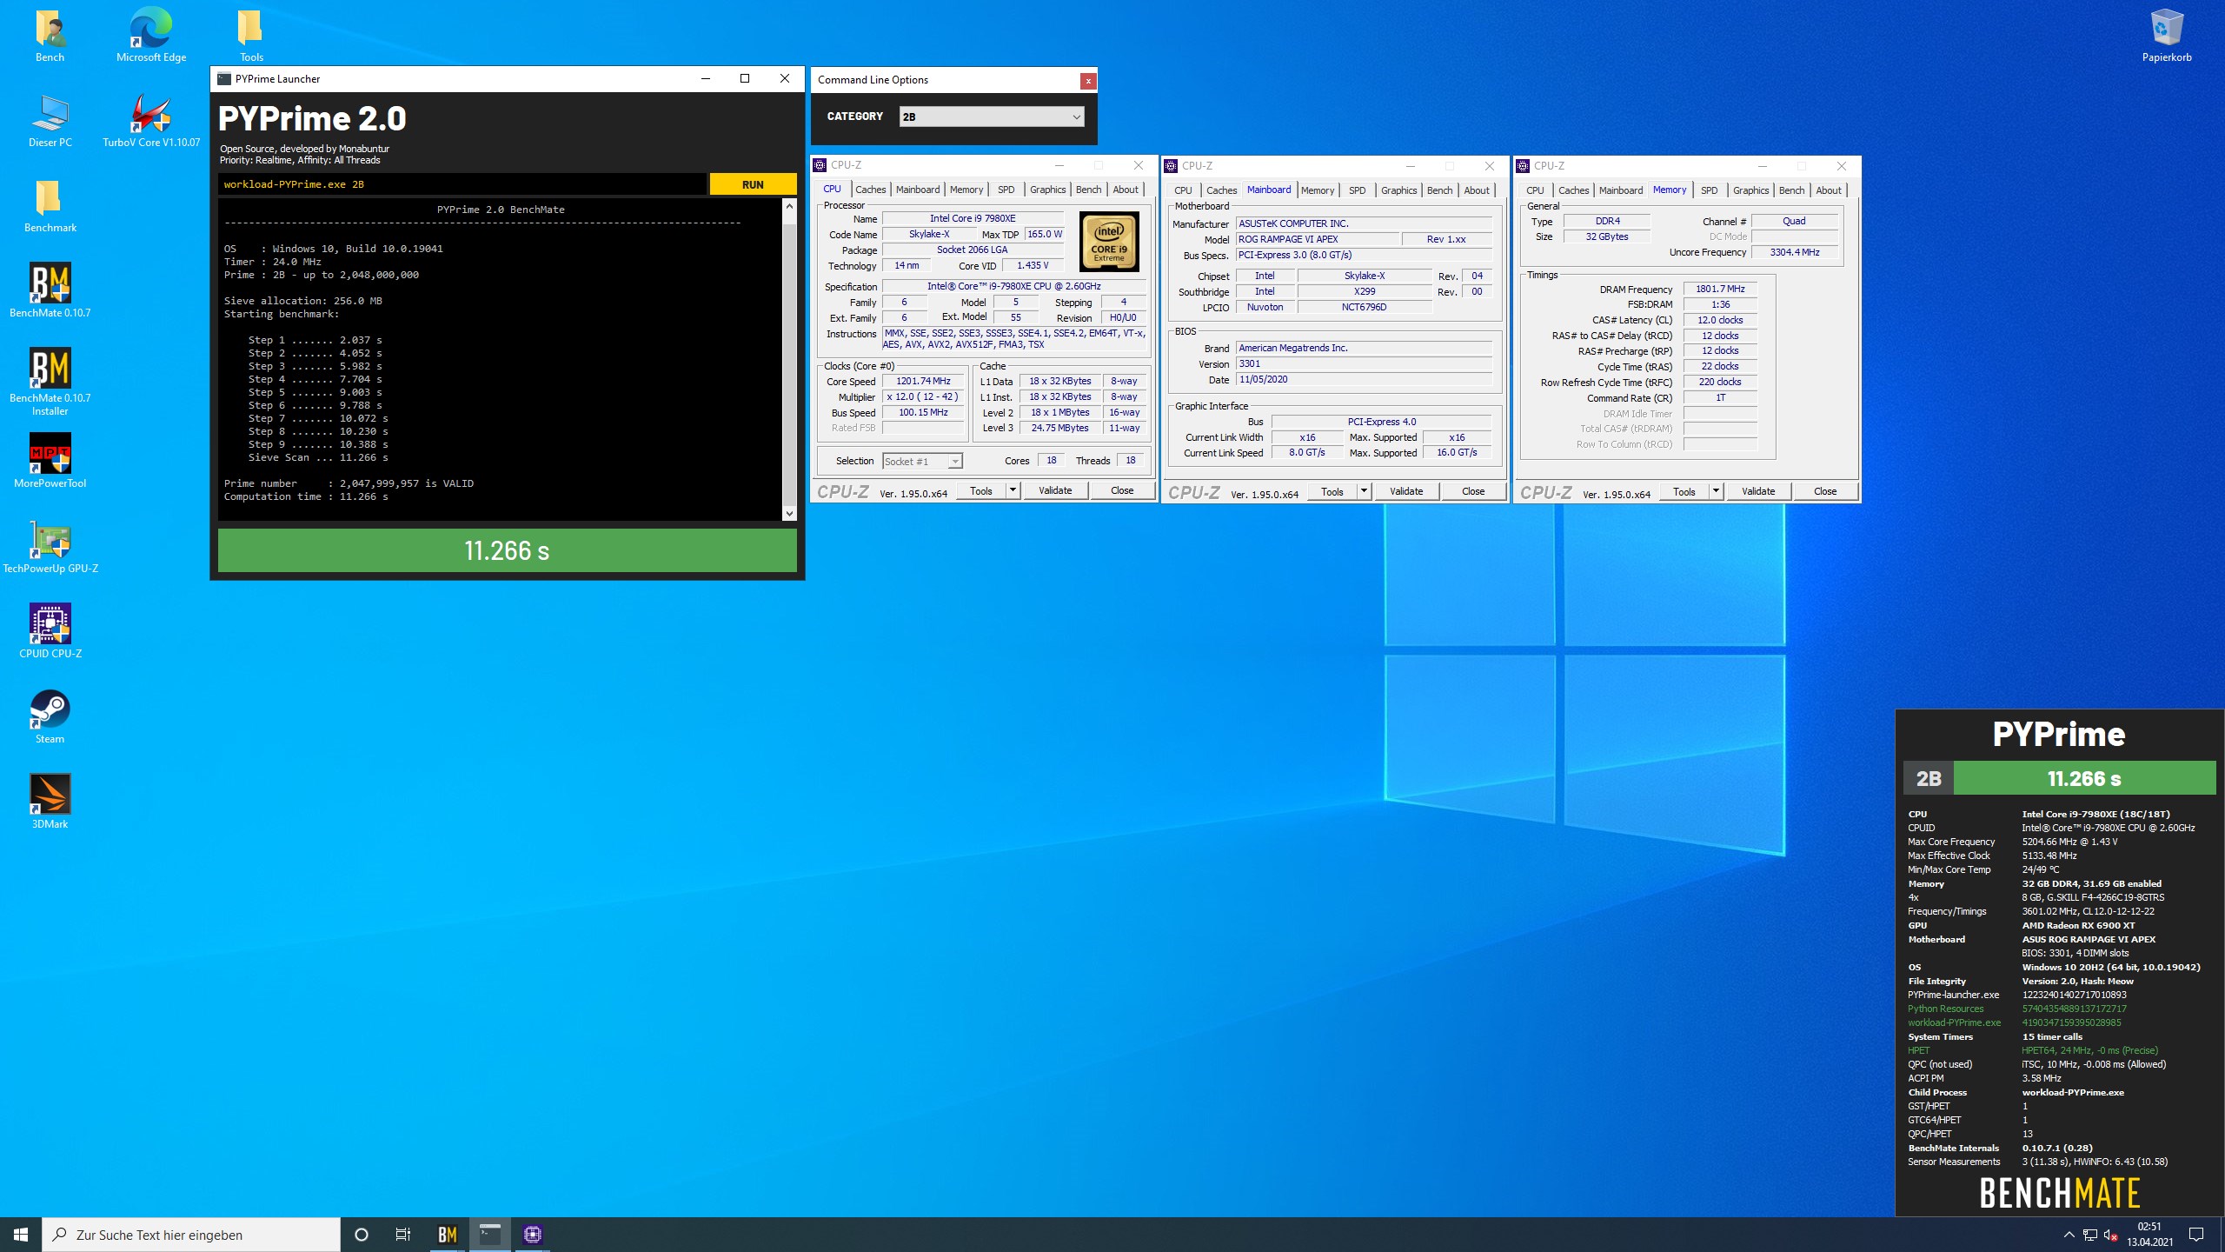Switch to Caches tab in first CPU-Z window

(870, 190)
